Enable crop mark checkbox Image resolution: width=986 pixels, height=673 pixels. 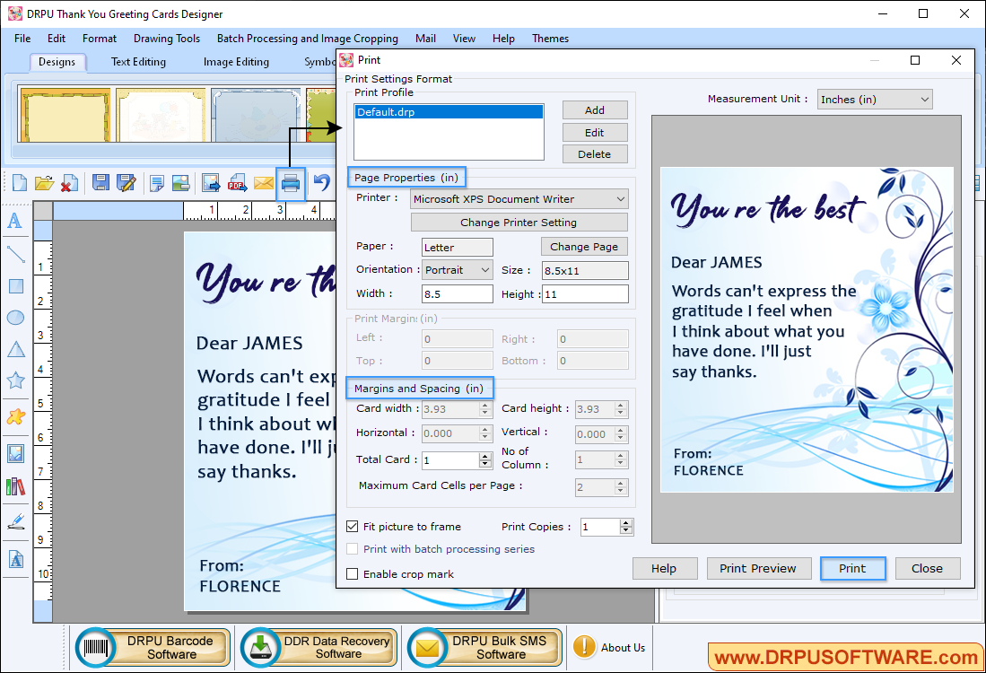[x=353, y=574]
